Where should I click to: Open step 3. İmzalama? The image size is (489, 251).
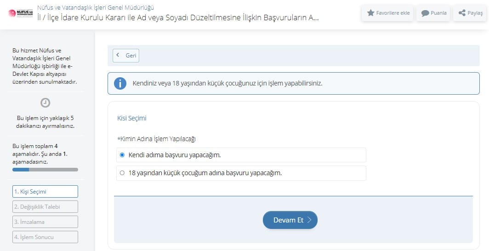(45, 222)
